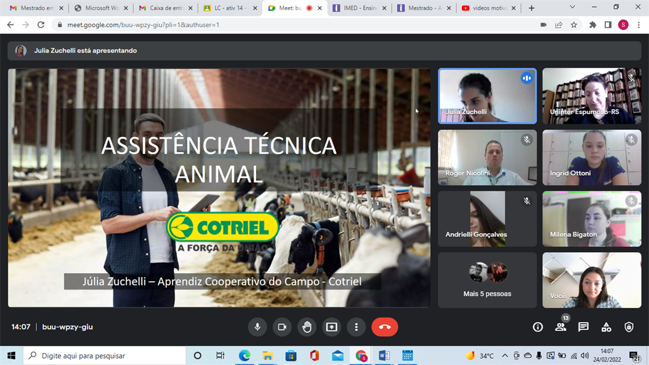
Task: Open the Chrome extensions puzzle icon
Action: pos(593,25)
